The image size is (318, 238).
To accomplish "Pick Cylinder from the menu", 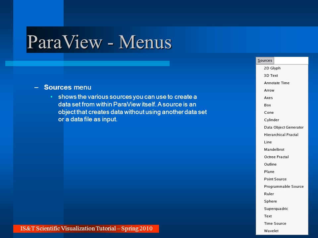I will 282,120.
